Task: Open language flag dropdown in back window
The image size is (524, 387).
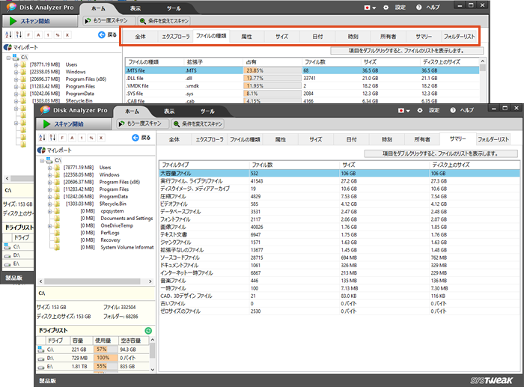Action: point(370,7)
